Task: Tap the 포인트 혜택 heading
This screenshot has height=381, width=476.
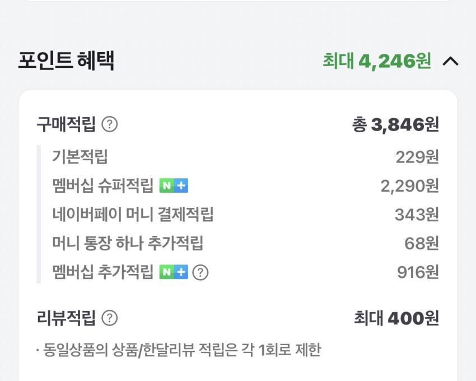Action: 66,61
